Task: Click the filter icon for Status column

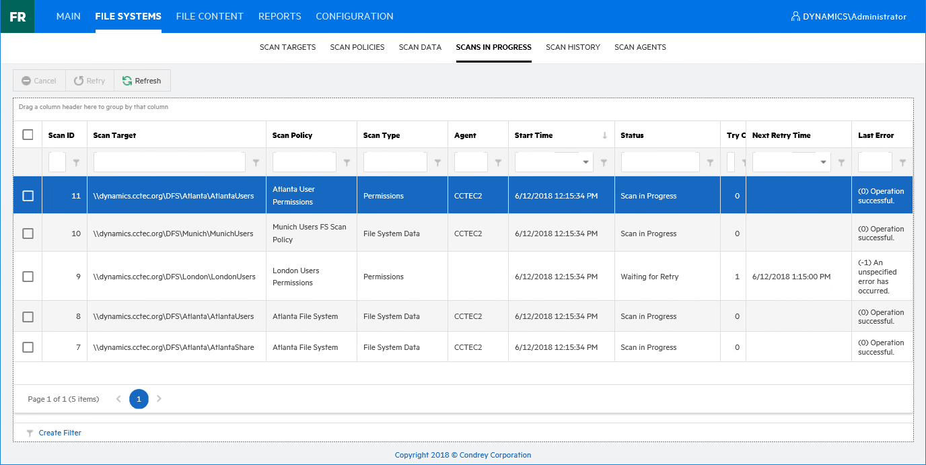Action: click(710, 162)
